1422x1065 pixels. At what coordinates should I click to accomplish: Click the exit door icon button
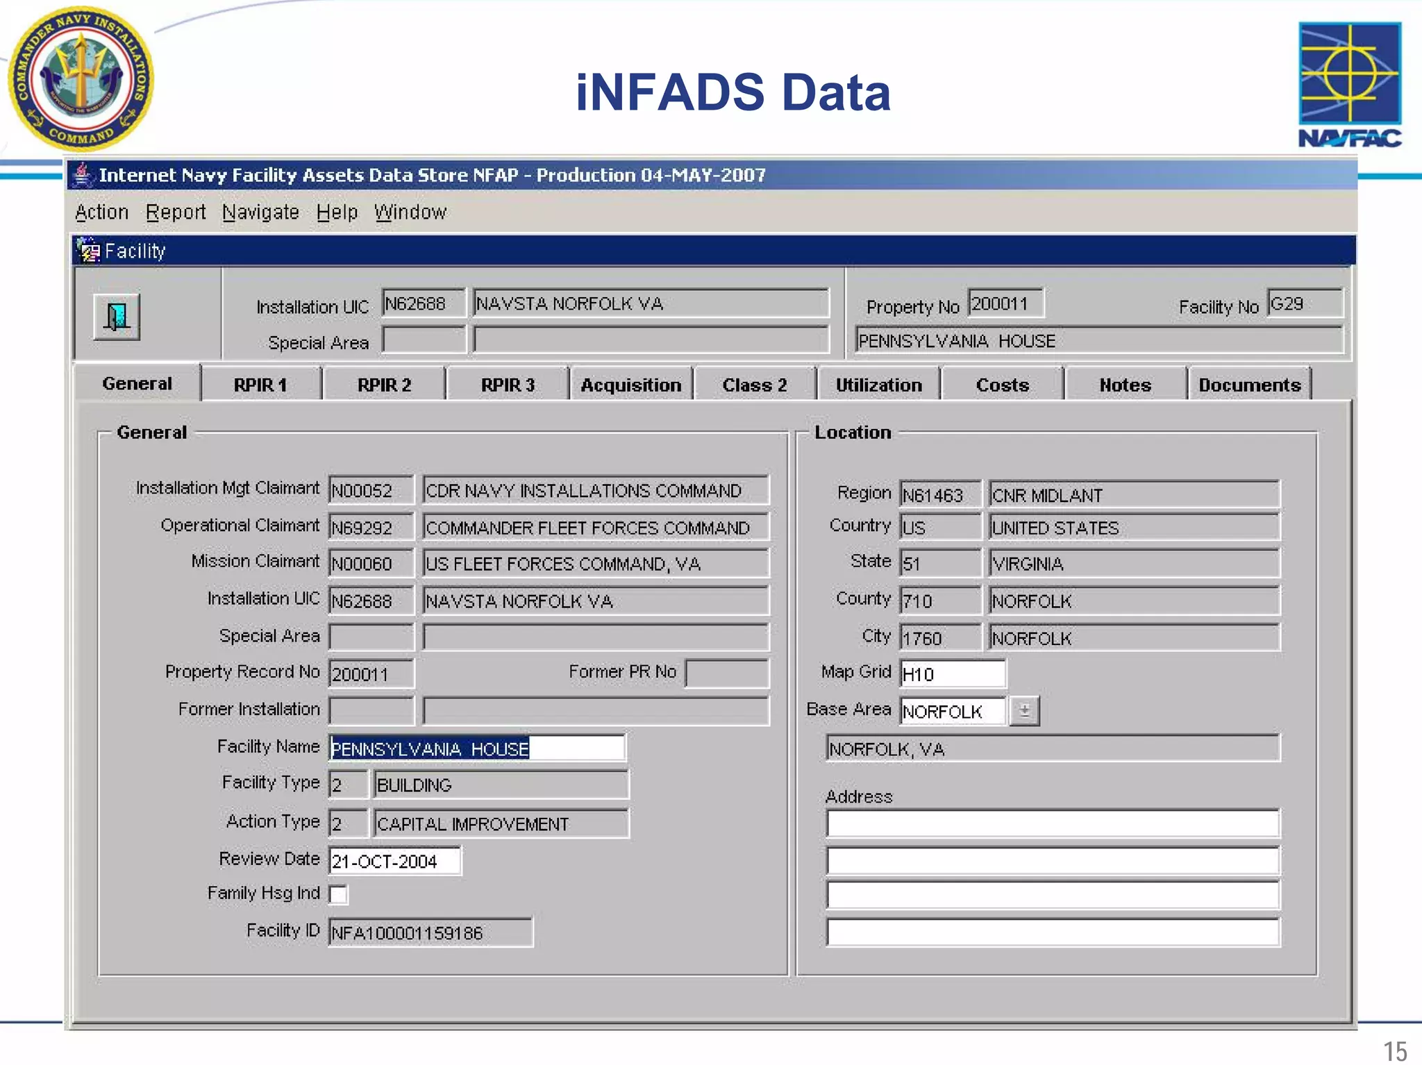pyautogui.click(x=117, y=317)
